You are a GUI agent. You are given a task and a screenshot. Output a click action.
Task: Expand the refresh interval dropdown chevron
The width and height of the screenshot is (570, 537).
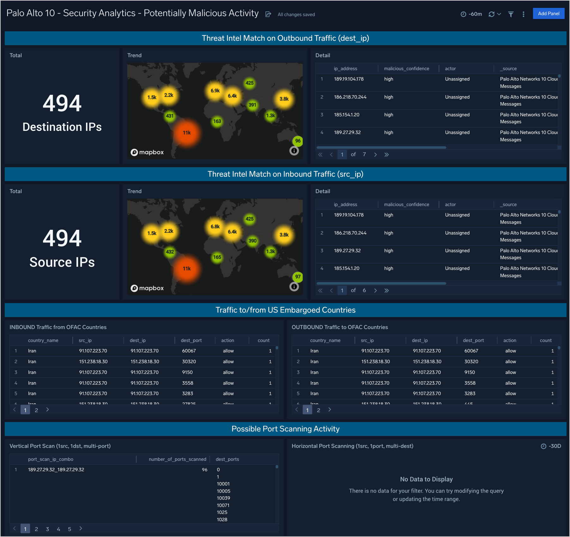(499, 14)
